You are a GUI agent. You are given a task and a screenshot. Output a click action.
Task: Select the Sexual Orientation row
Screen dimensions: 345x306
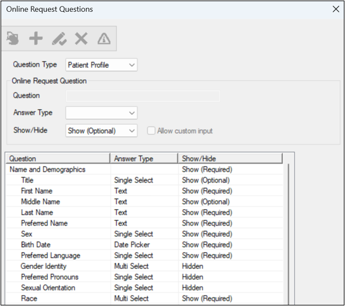144,288
